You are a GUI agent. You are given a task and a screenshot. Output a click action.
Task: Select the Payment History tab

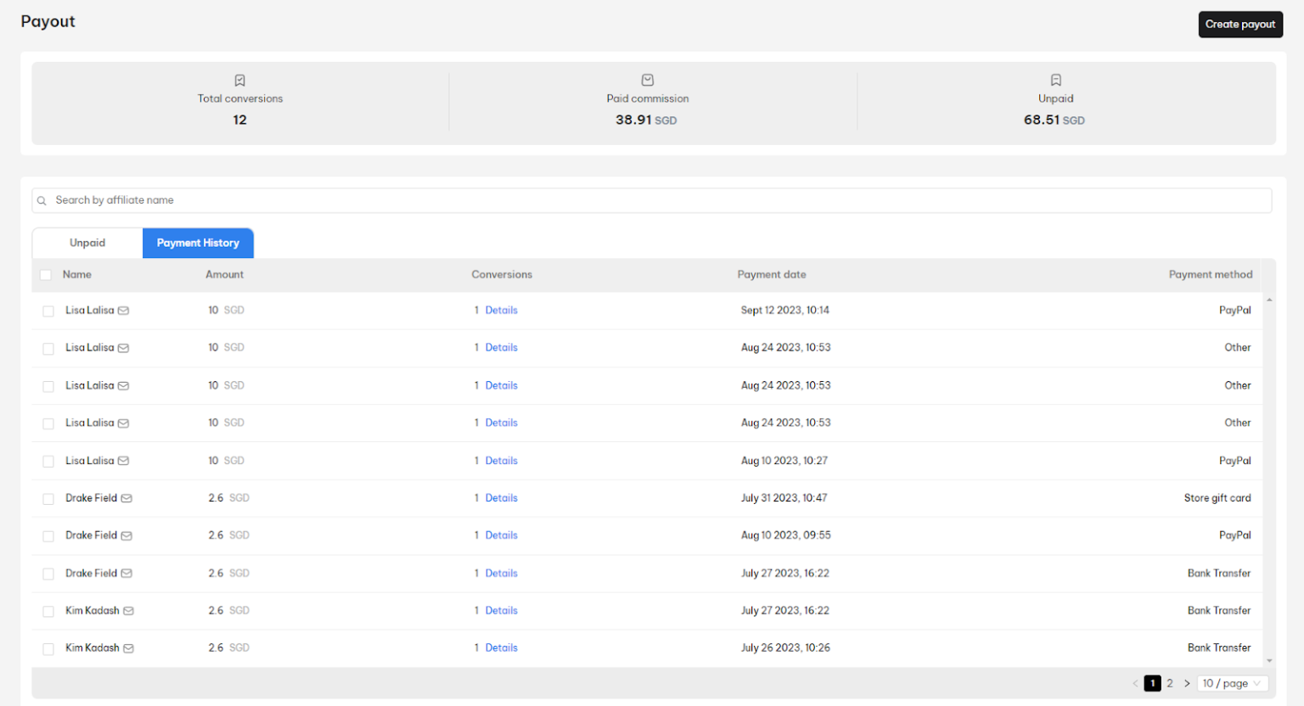[x=198, y=243]
